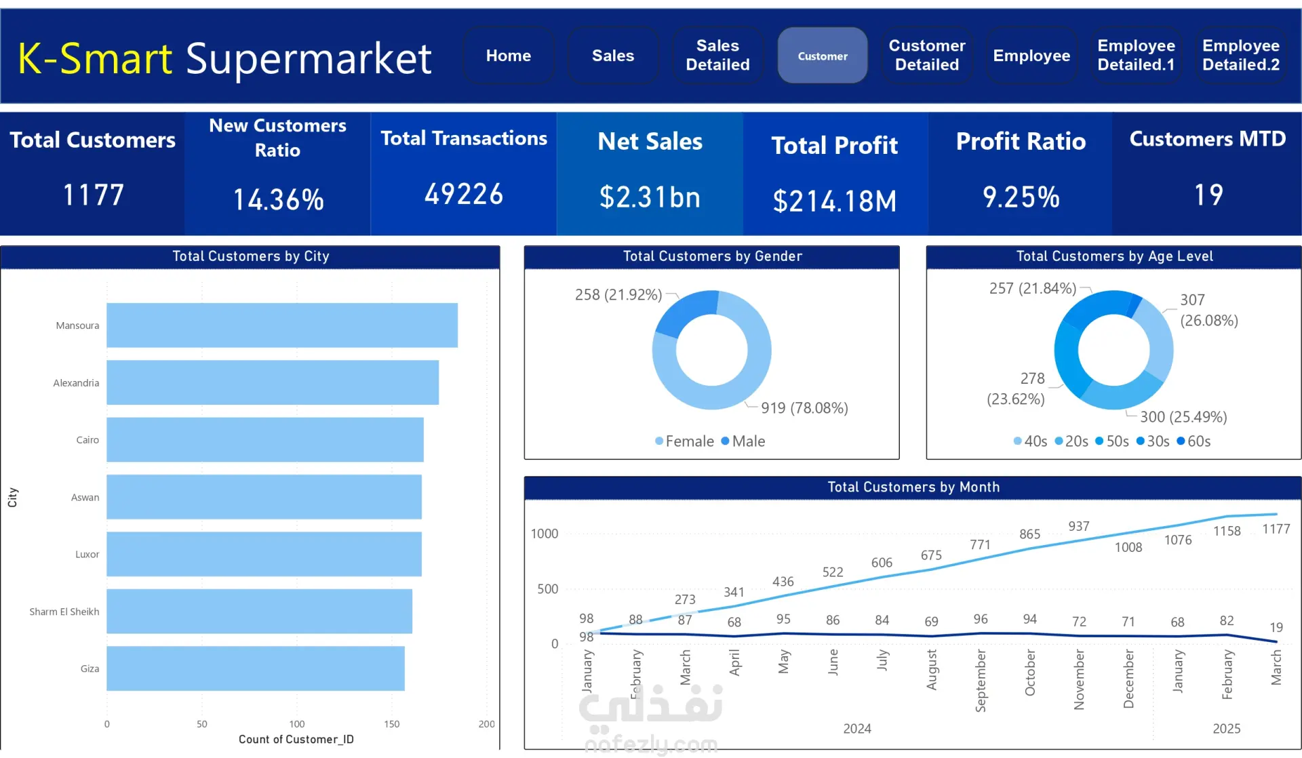1302x758 pixels.
Task: Click the 1177 data point on the line chart
Action: (x=1276, y=515)
